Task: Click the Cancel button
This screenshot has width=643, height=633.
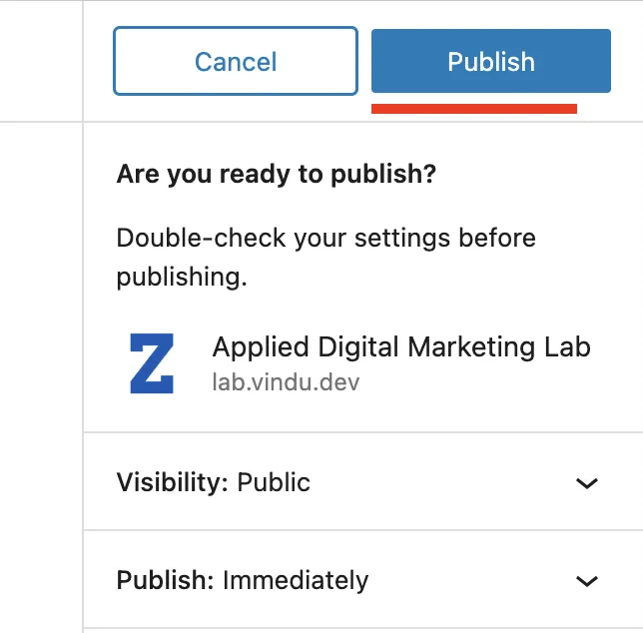Action: (235, 61)
